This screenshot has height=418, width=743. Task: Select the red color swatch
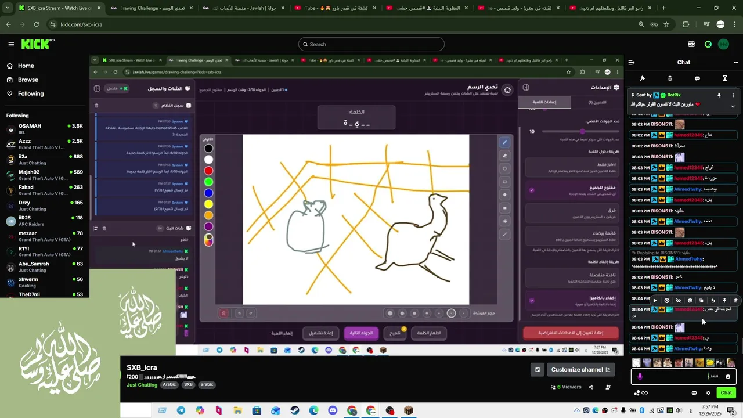click(208, 171)
